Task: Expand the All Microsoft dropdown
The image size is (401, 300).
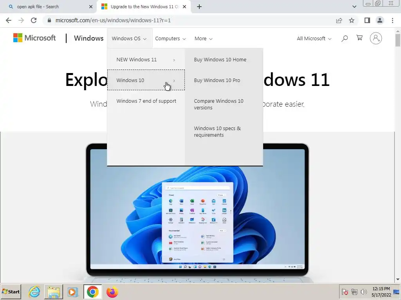Action: (x=314, y=39)
